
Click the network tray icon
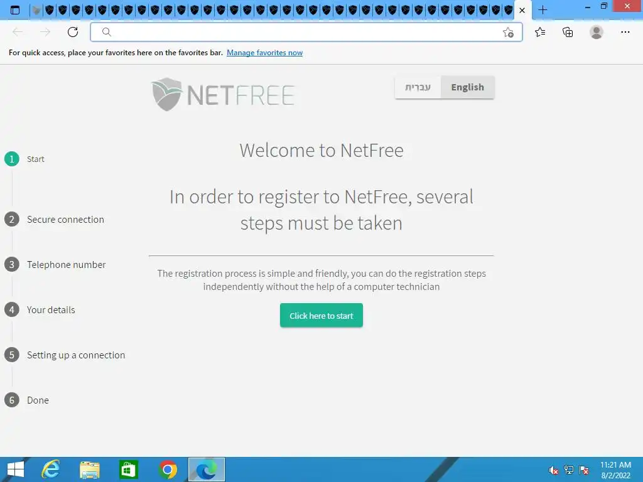pyautogui.click(x=569, y=470)
